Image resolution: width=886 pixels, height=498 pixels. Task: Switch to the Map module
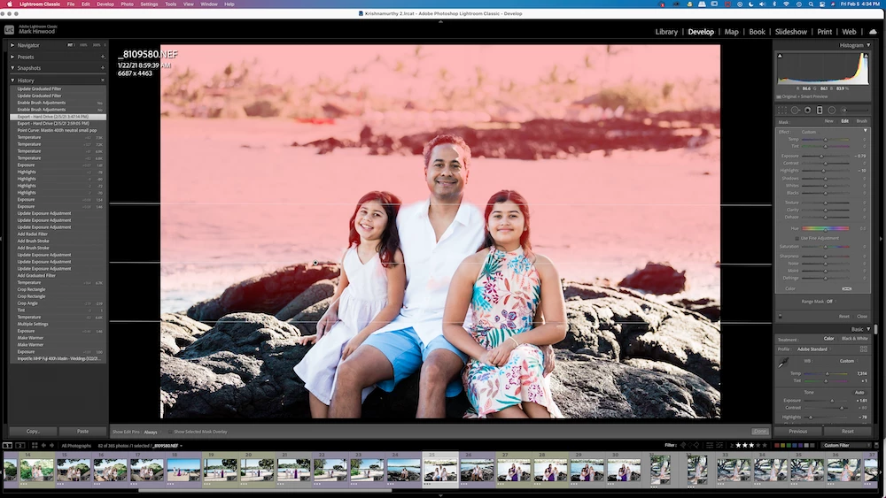point(731,32)
